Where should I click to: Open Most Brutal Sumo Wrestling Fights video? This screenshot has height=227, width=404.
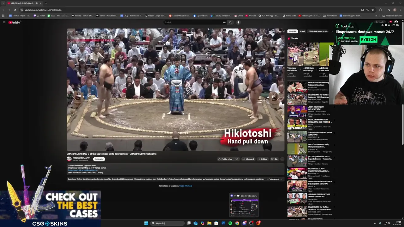297,87
